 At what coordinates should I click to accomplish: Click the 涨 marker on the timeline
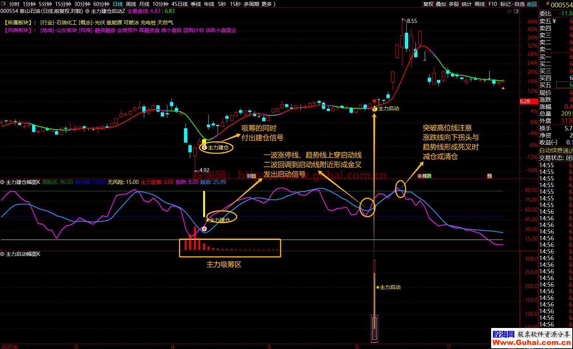420,176
